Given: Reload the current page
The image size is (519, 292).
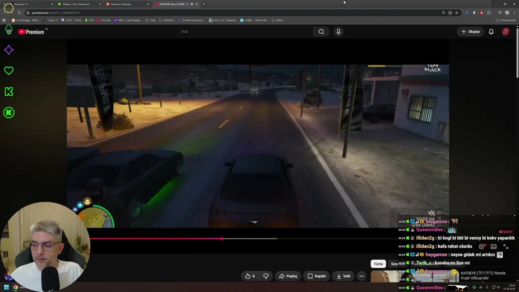Looking at the screenshot, I should [19, 13].
